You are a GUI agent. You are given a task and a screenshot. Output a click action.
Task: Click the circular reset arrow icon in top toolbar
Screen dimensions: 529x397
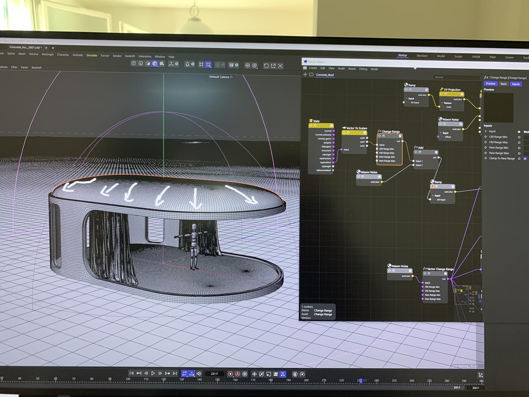click(x=266, y=66)
